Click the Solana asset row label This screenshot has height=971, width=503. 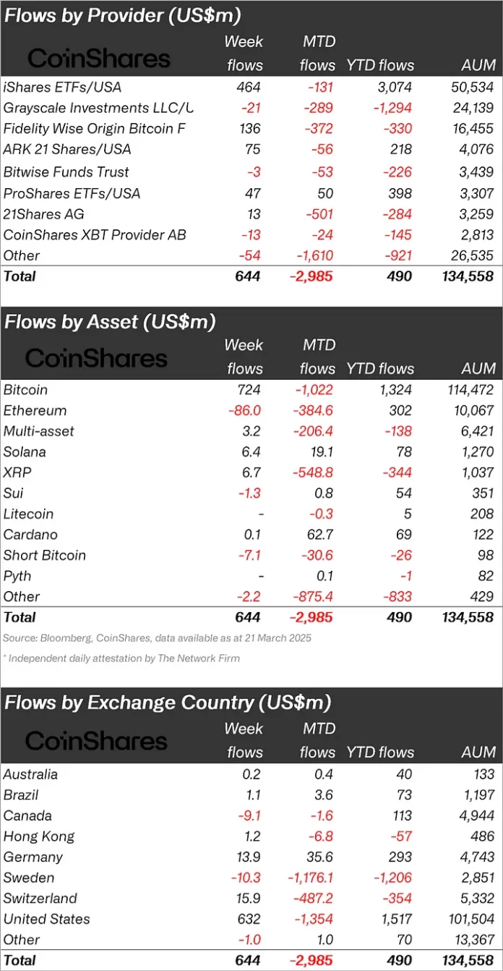(25, 451)
